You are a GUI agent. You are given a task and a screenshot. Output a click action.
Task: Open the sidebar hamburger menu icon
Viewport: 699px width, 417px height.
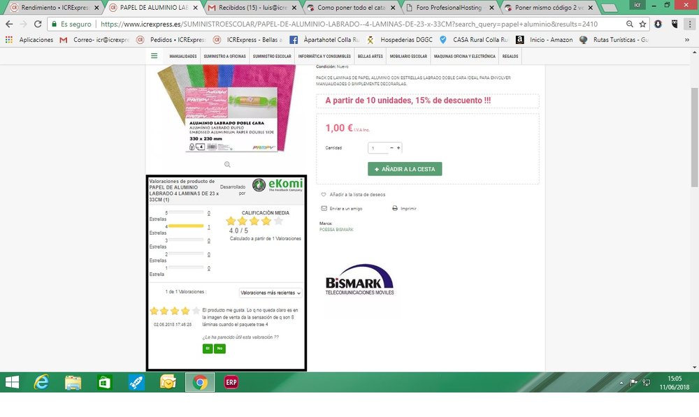point(154,56)
